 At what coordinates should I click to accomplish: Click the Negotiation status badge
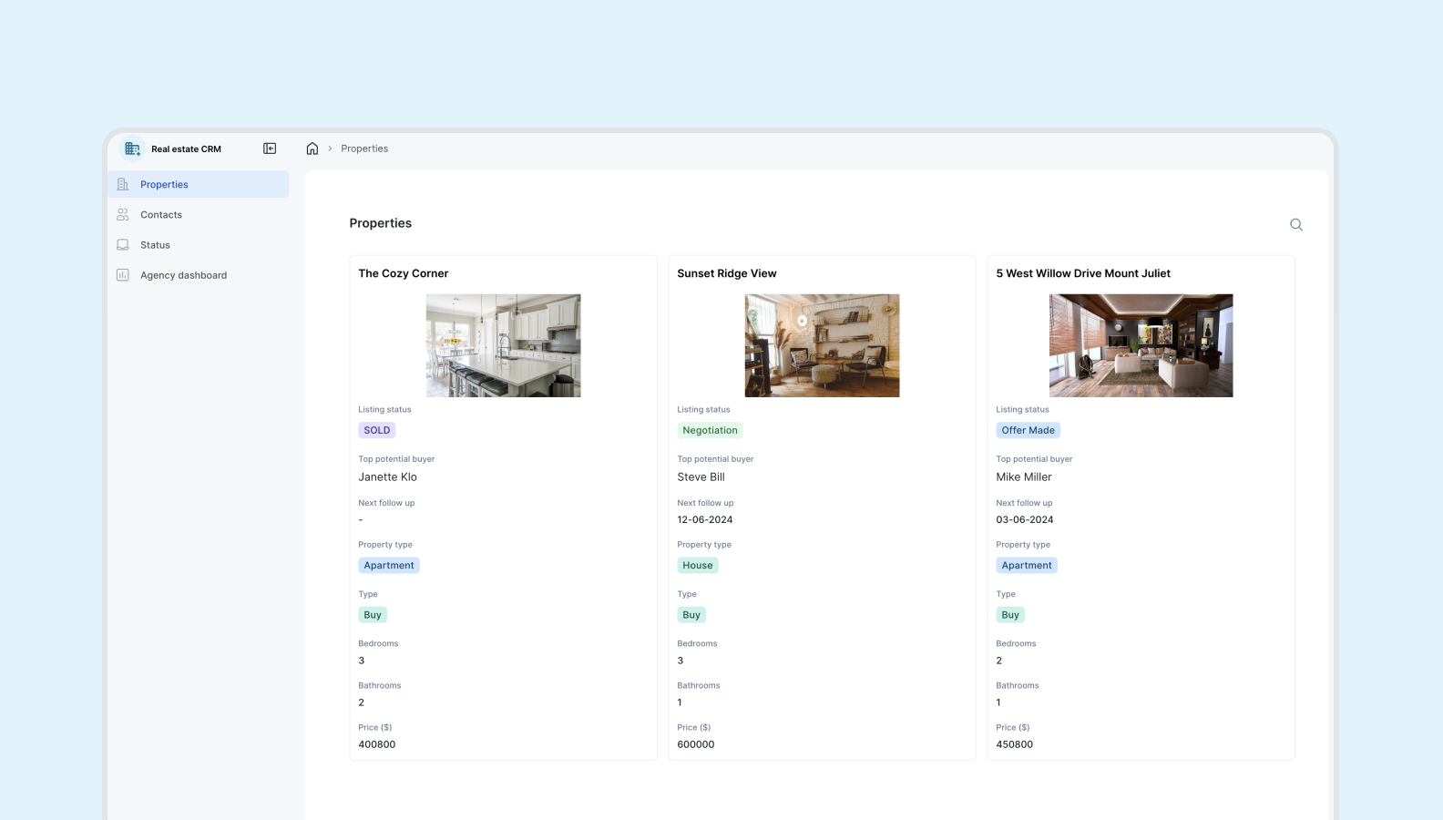tap(711, 430)
